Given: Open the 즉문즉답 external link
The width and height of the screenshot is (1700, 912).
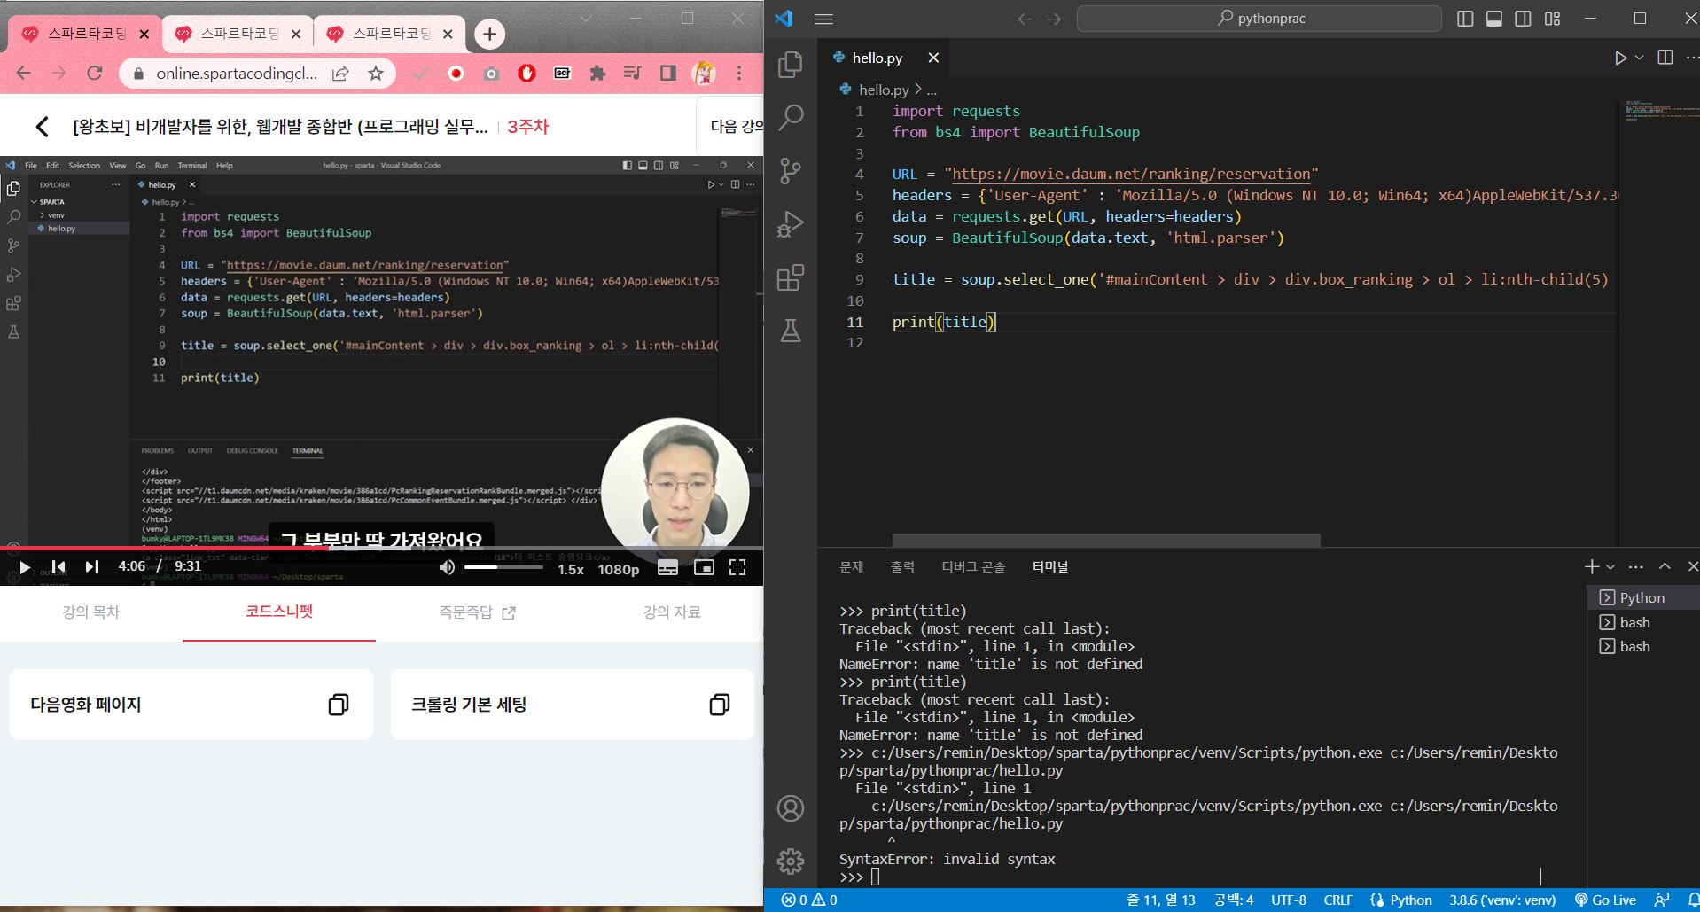Looking at the screenshot, I should pos(477,612).
